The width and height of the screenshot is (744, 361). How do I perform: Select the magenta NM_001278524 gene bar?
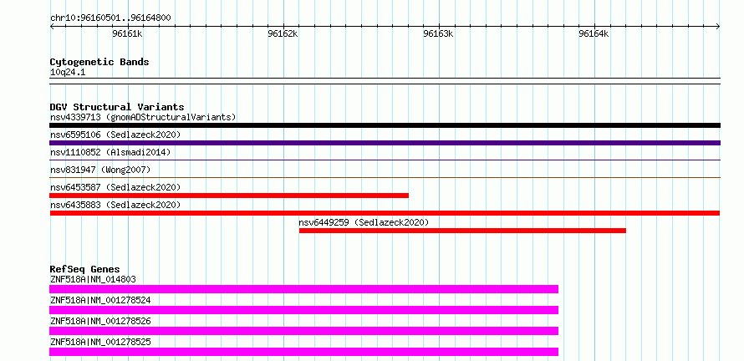303,310
